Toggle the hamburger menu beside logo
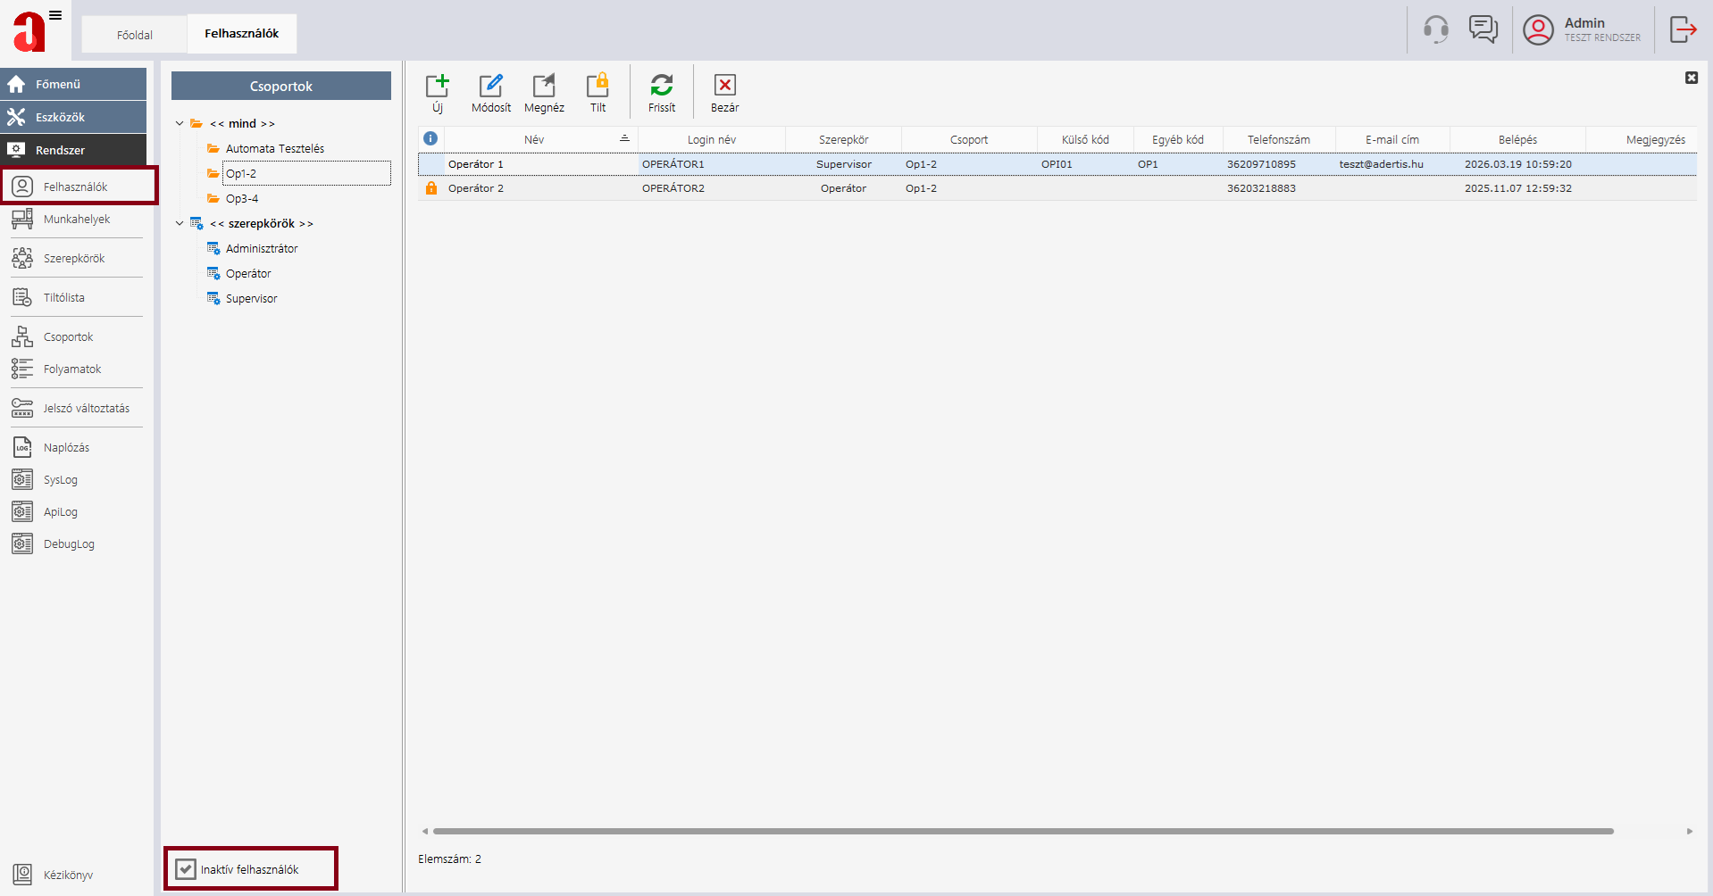The width and height of the screenshot is (1713, 896). (x=55, y=15)
